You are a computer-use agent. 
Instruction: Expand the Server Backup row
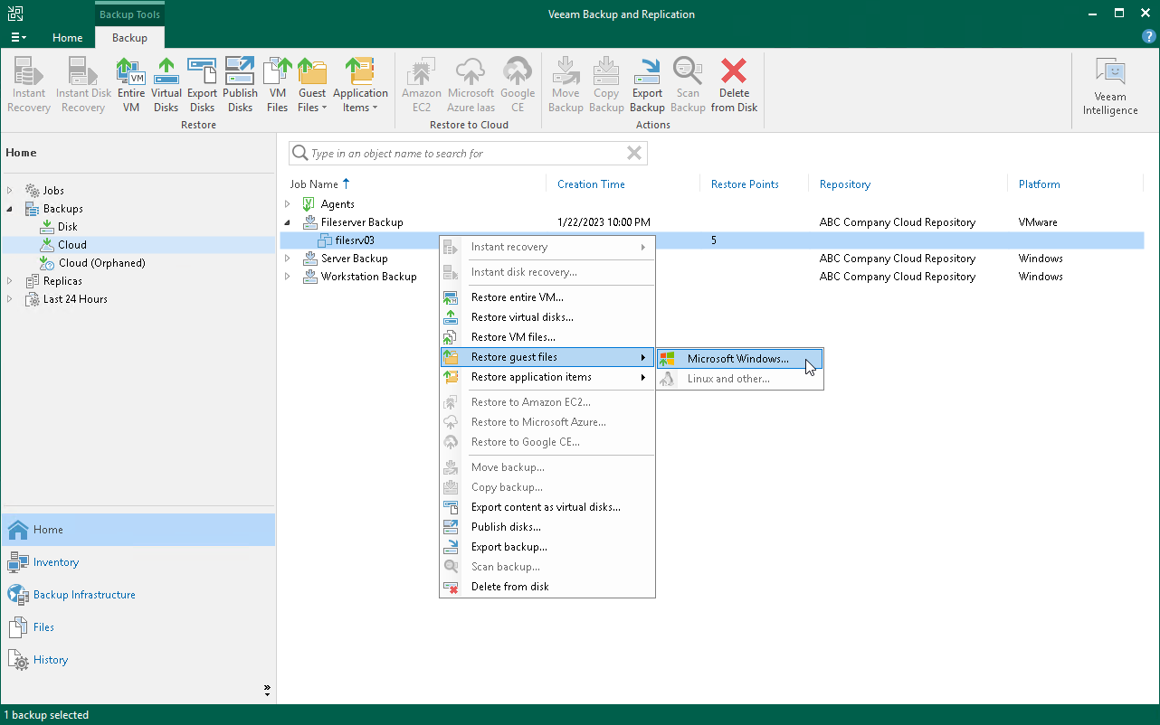tap(288, 259)
